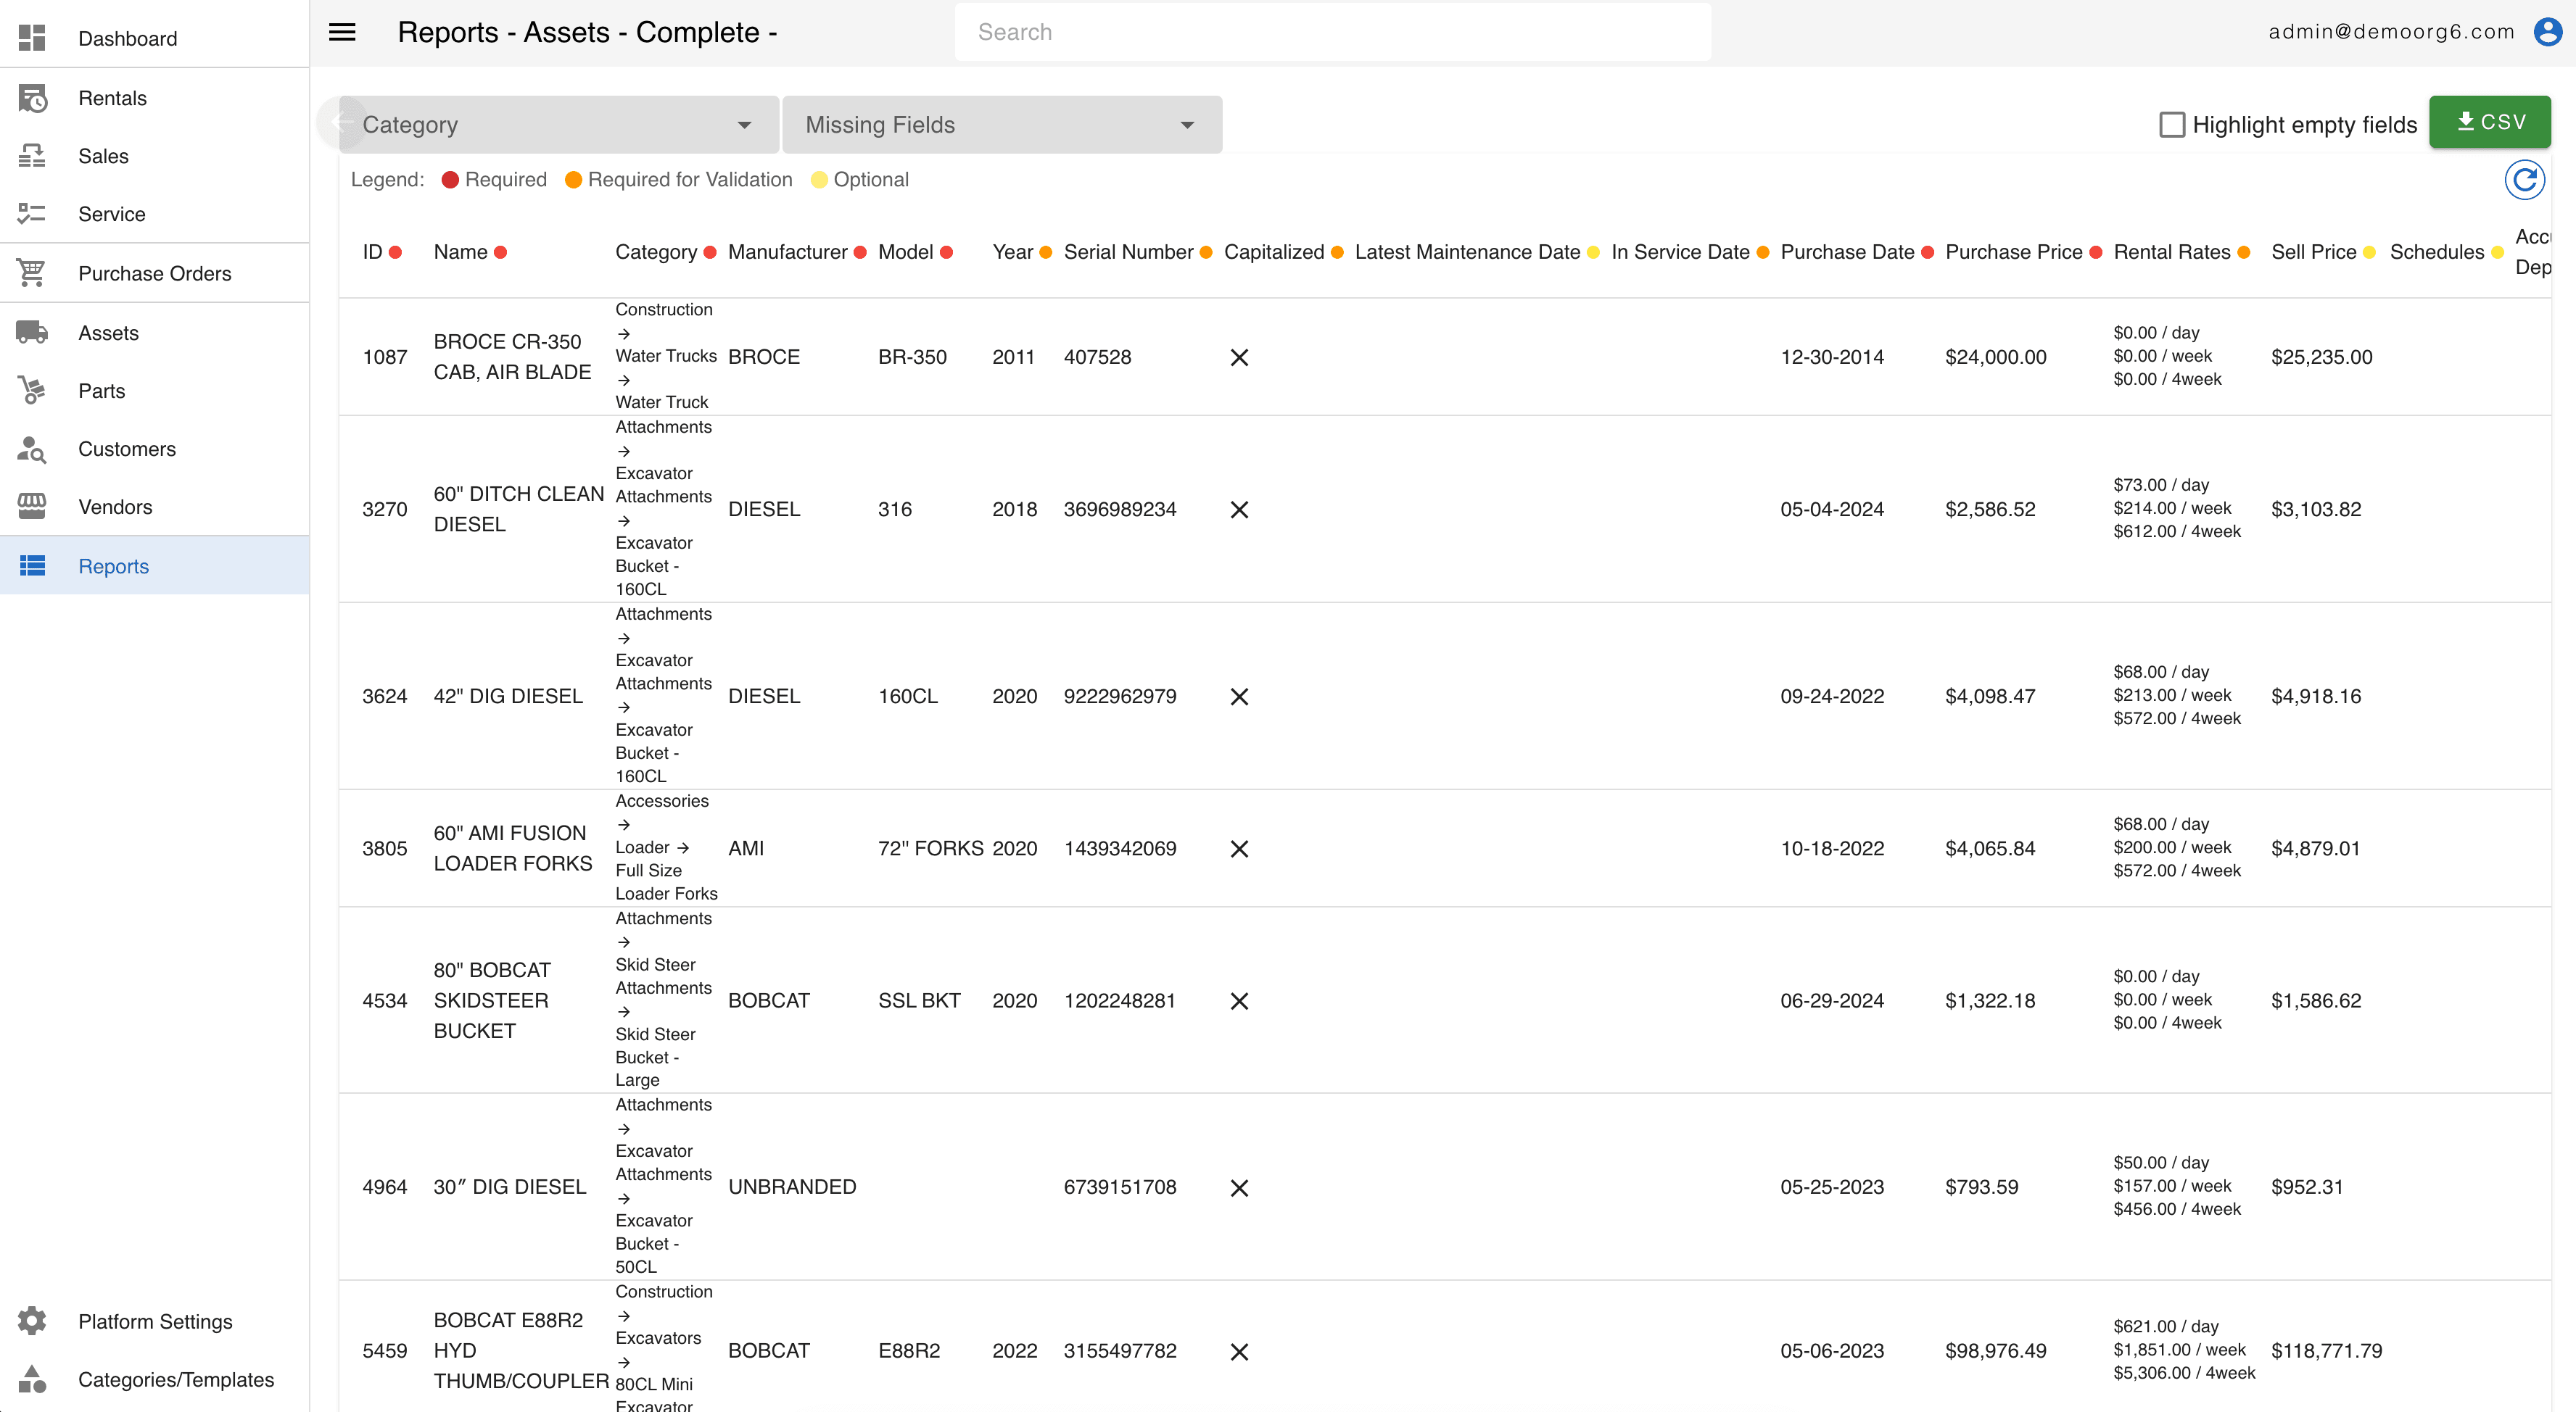The height and width of the screenshot is (1412, 2576).
Task: Click the Vendors storefront icon
Action: pyautogui.click(x=32, y=507)
